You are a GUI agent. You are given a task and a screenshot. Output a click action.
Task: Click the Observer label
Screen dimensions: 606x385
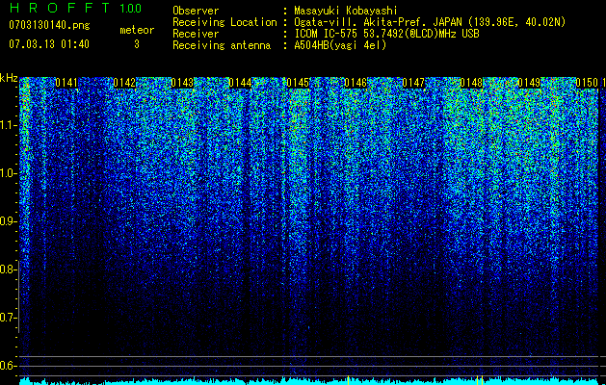(196, 11)
